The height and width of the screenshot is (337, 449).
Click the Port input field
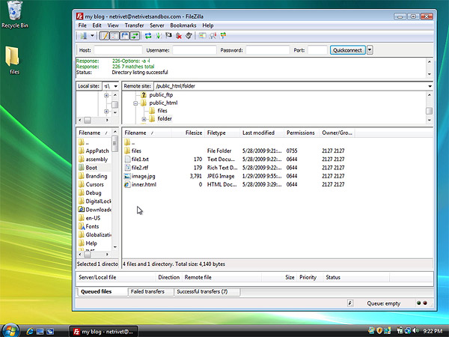[317, 50]
